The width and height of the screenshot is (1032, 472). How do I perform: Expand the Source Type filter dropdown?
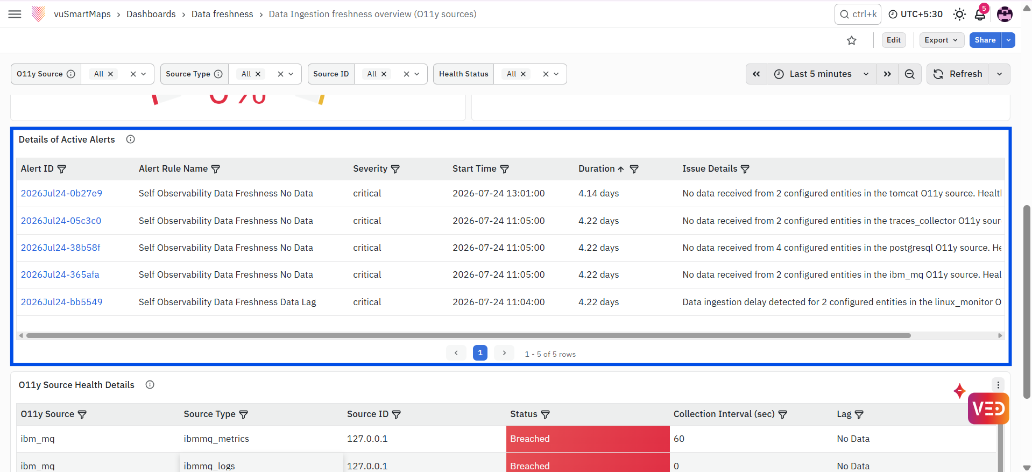click(291, 74)
